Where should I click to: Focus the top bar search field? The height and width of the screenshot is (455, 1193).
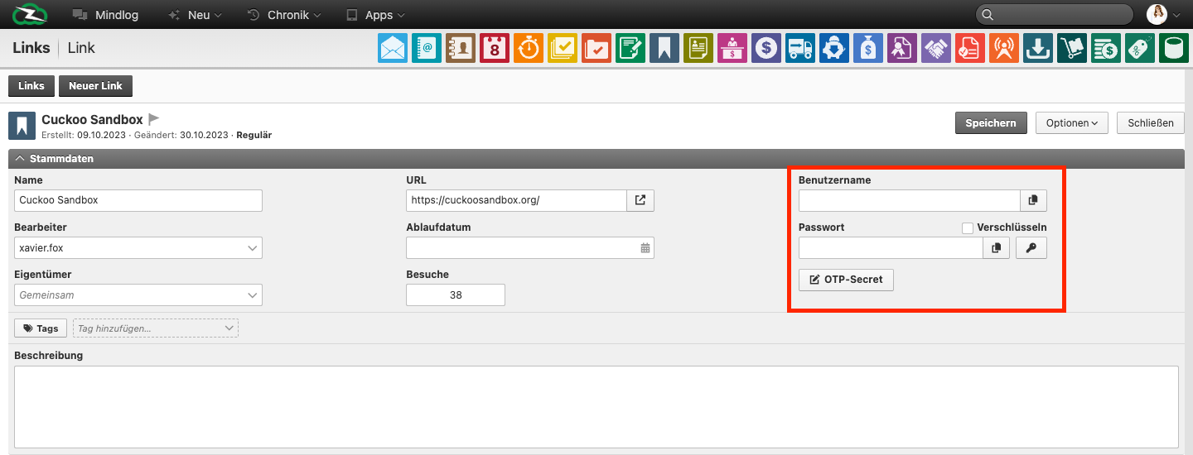coord(1055,14)
